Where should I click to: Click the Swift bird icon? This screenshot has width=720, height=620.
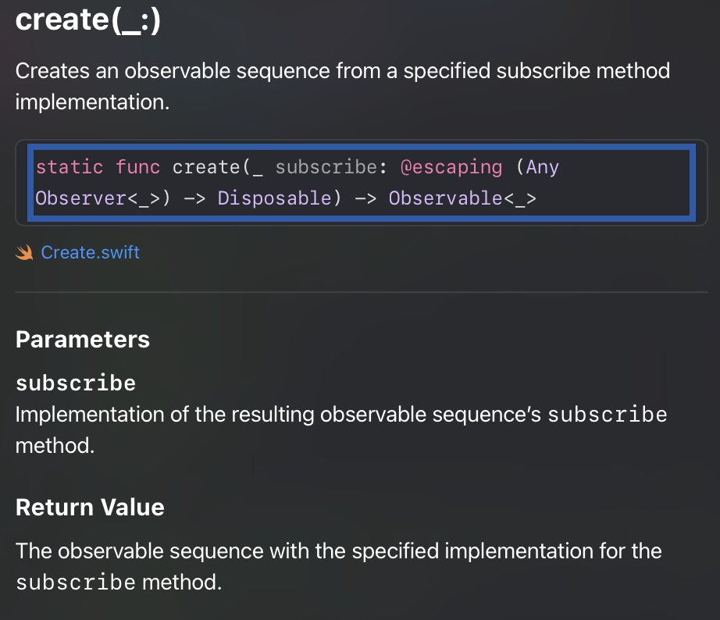[x=24, y=252]
